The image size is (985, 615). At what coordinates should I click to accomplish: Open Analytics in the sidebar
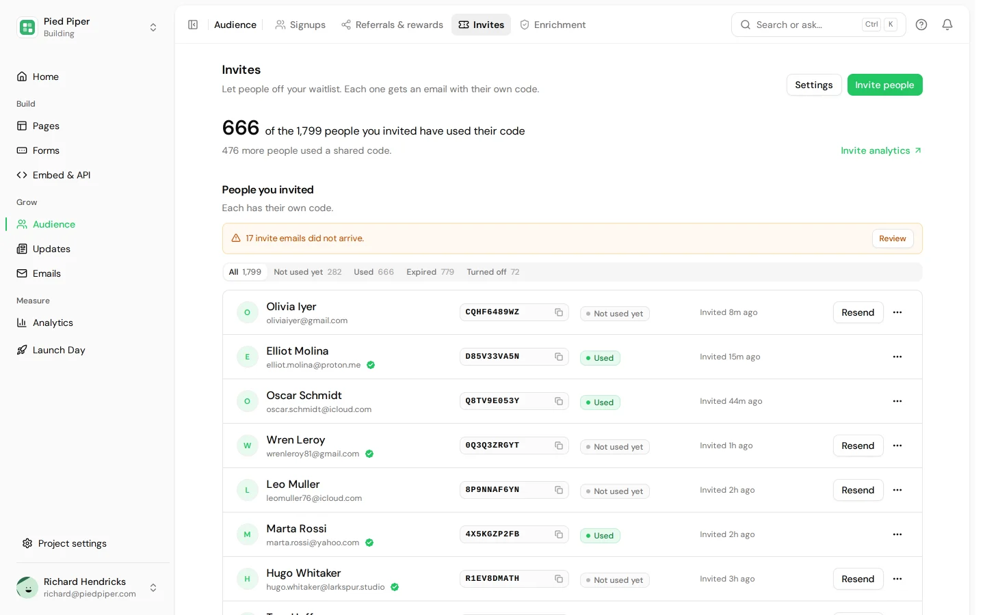[x=87, y=323]
